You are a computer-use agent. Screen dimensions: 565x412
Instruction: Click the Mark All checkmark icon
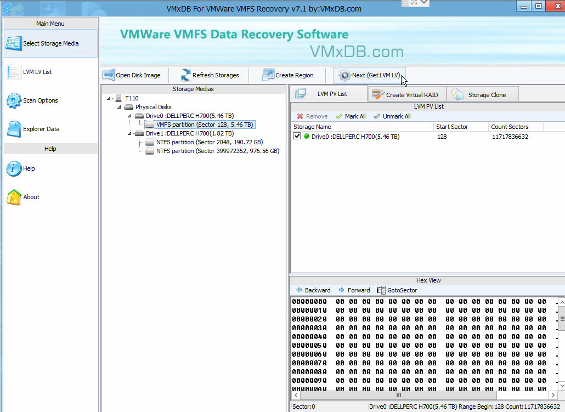coord(338,116)
